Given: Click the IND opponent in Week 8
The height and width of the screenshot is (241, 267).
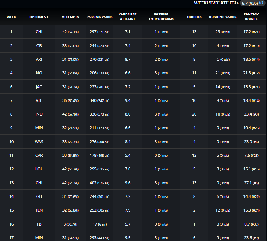Looking at the screenshot, I should [x=39, y=114].
